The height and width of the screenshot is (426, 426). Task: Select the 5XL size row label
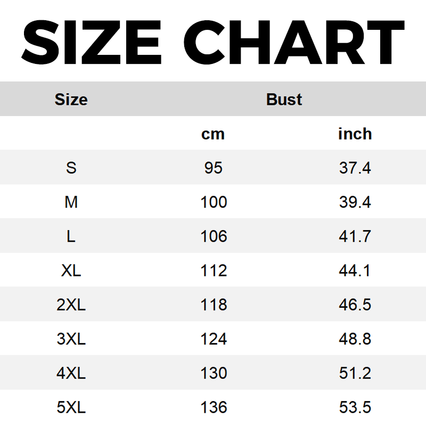pyautogui.click(x=71, y=407)
